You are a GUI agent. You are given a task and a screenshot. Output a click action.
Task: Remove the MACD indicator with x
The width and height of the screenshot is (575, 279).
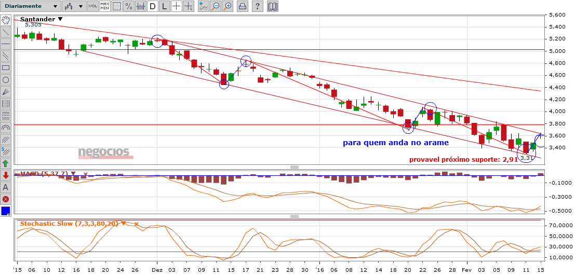[x=85, y=174]
